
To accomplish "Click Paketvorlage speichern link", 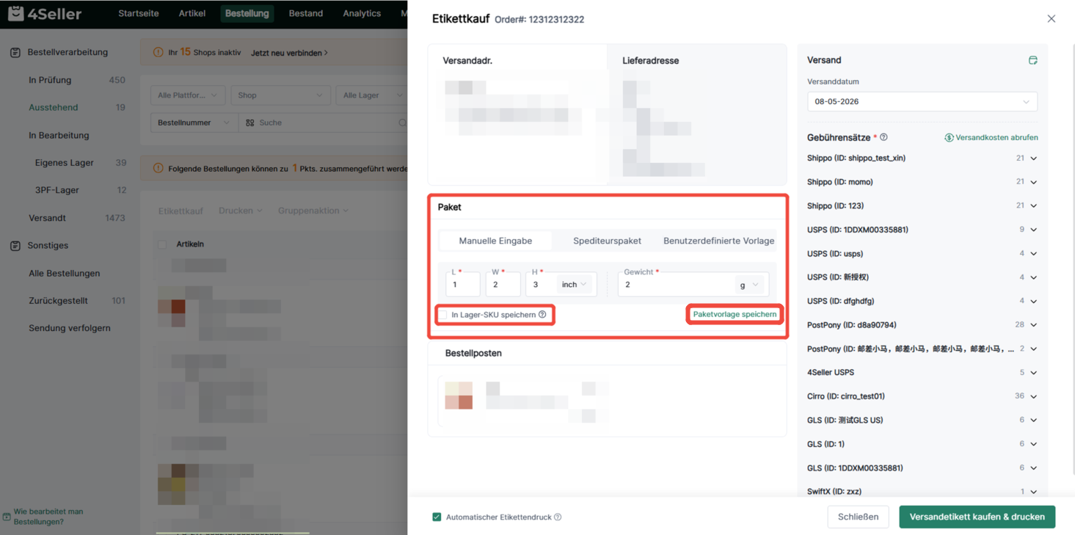I will 735,314.
